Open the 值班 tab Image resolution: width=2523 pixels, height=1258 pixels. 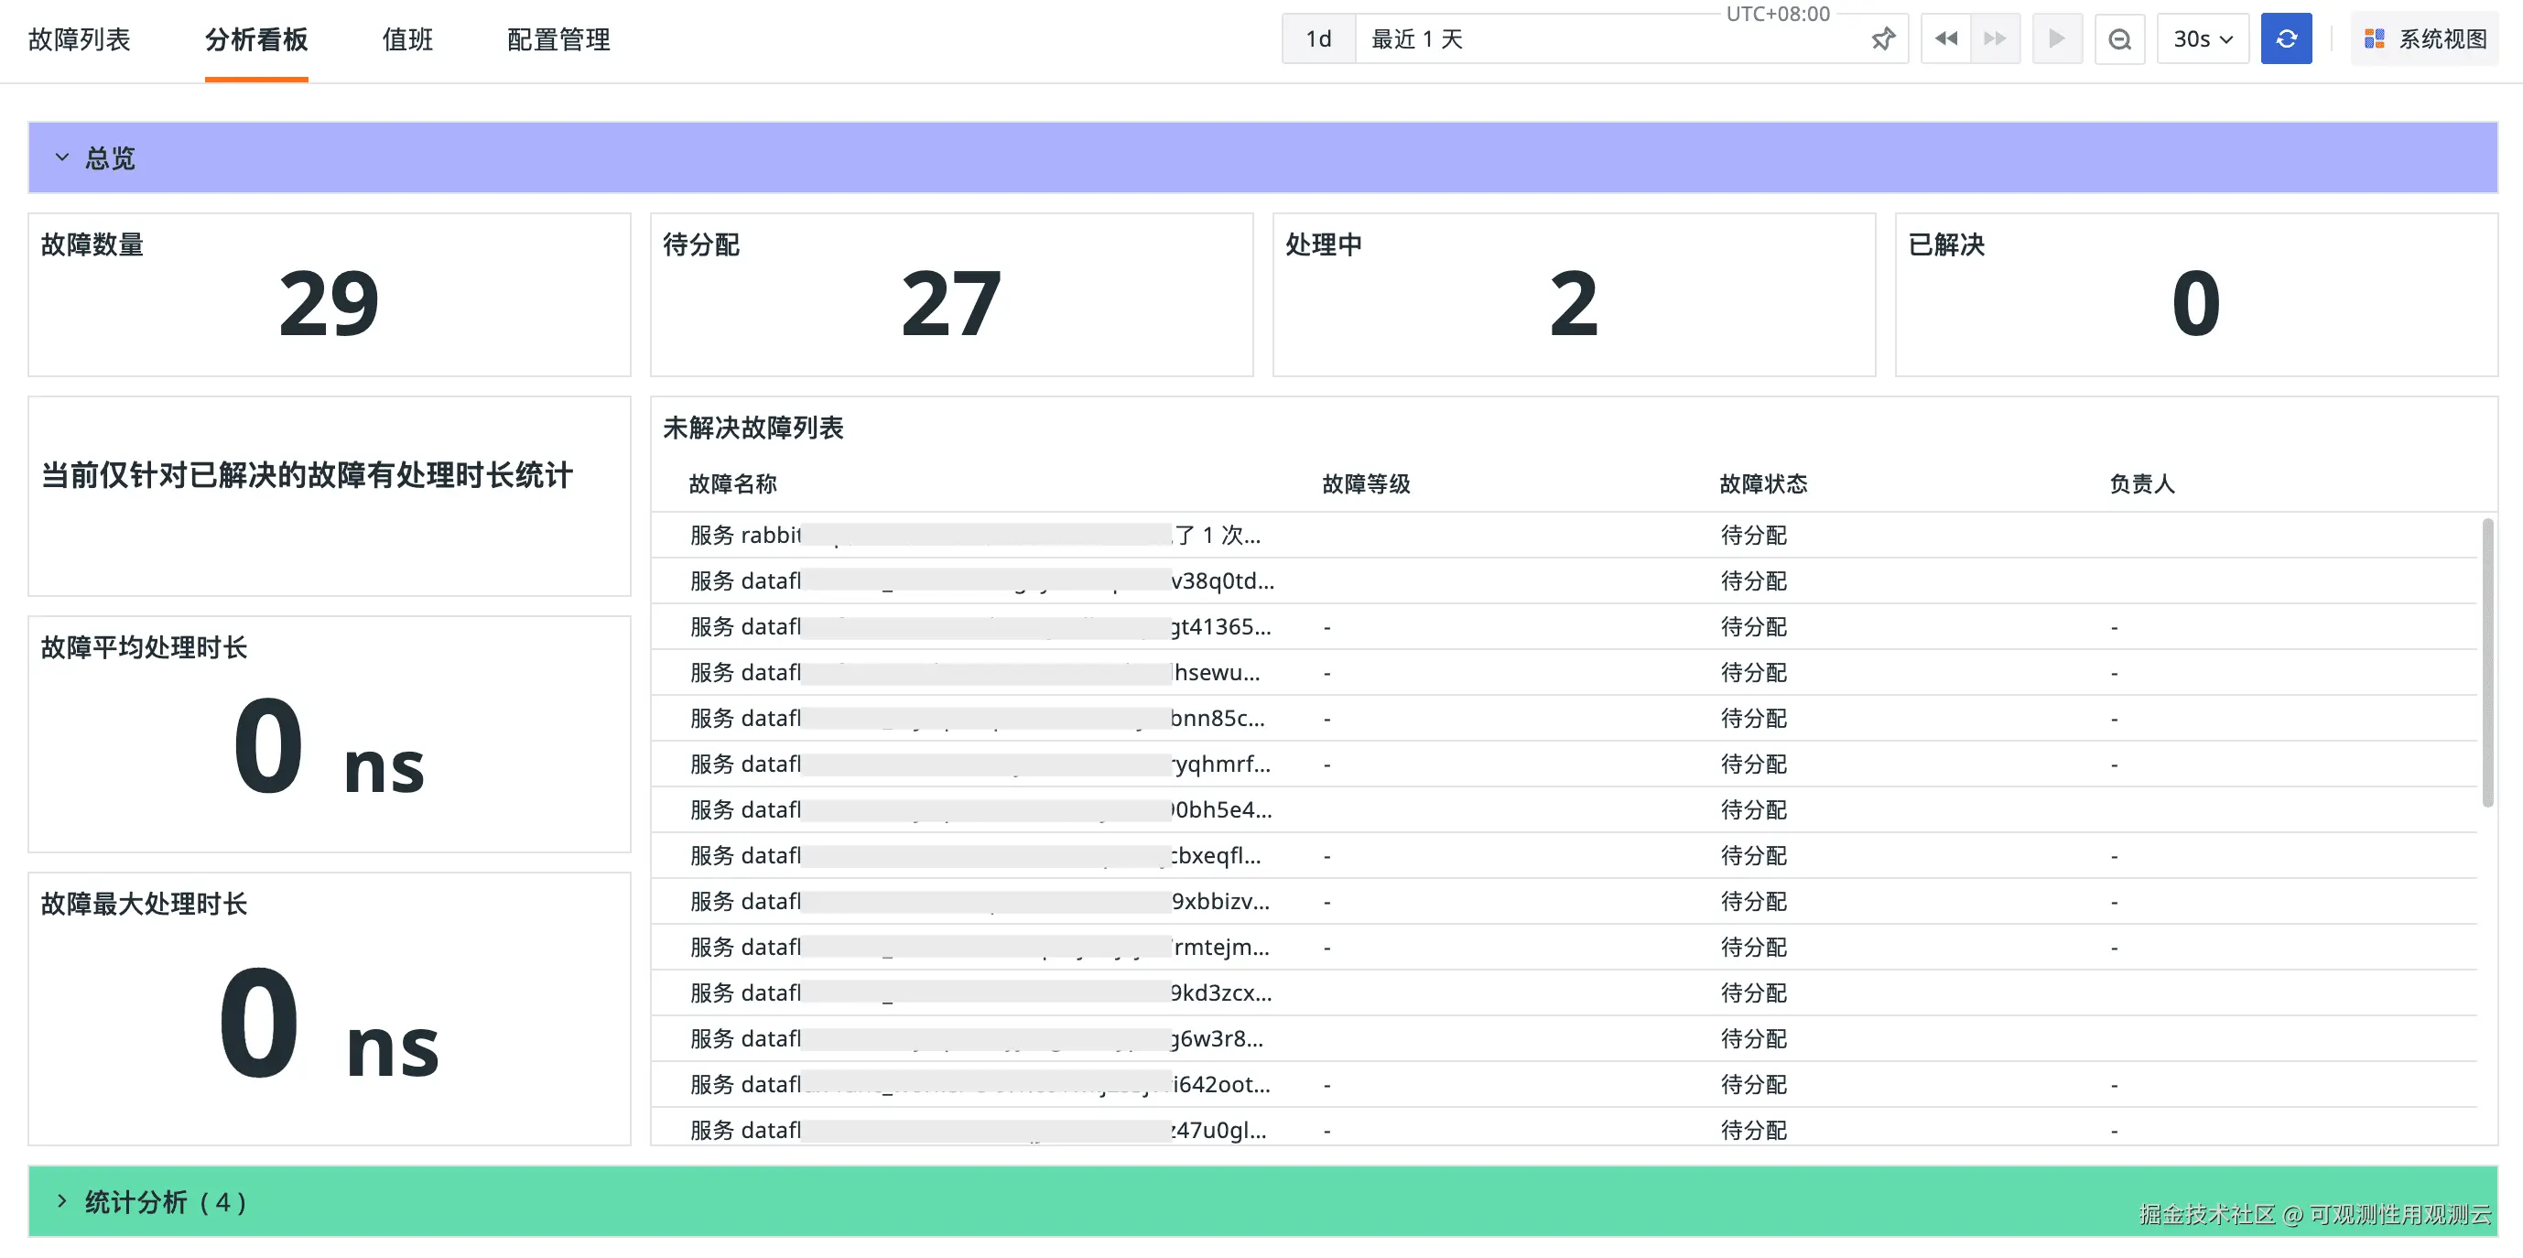407,39
